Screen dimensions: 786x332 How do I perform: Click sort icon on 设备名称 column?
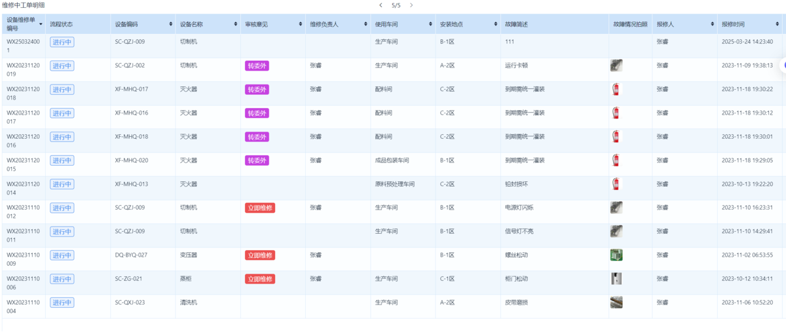click(236, 24)
